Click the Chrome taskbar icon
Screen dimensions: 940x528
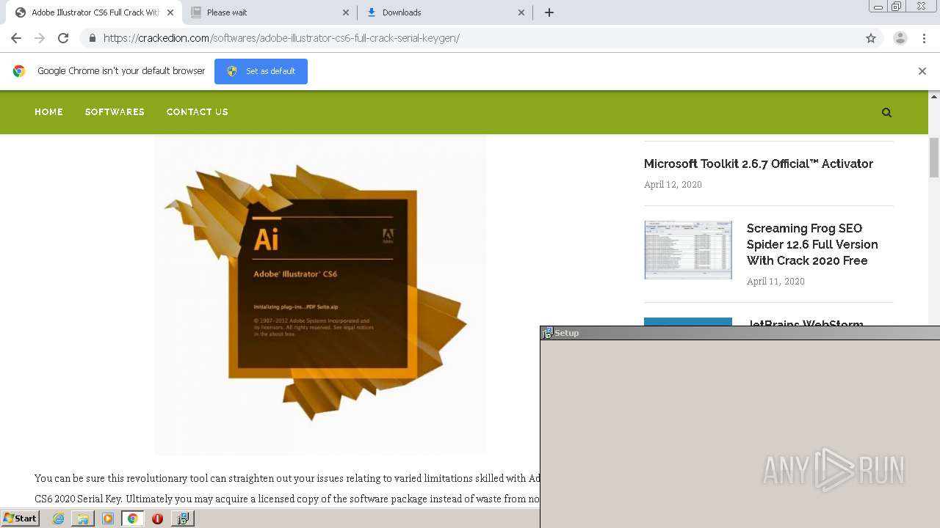[x=133, y=518]
